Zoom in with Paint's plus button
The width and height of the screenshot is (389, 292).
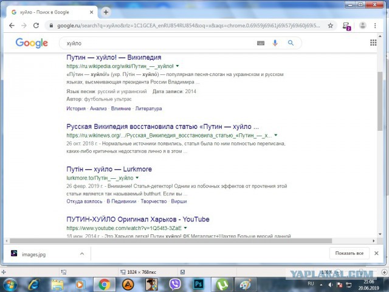pyautogui.click(x=384, y=272)
